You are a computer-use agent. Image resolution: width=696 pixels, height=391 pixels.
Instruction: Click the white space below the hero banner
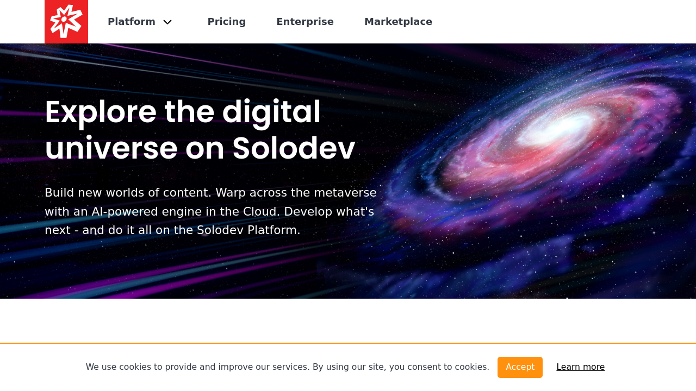(x=348, y=320)
